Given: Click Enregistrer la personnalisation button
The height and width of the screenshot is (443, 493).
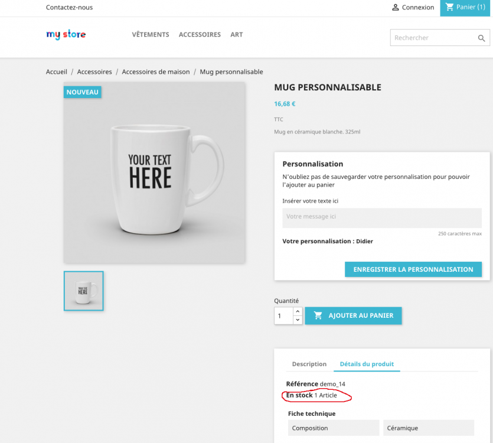Looking at the screenshot, I should click(413, 269).
